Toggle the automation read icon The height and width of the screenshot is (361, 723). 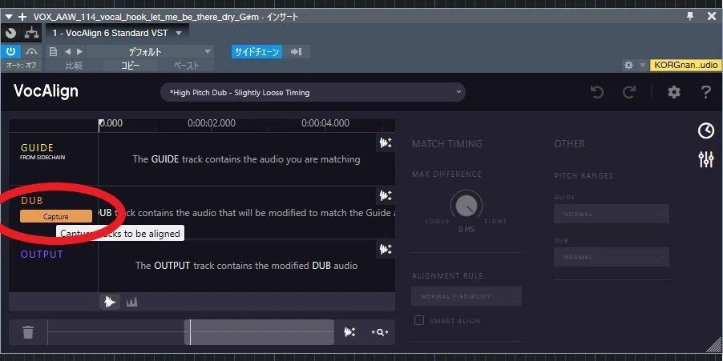point(31,51)
